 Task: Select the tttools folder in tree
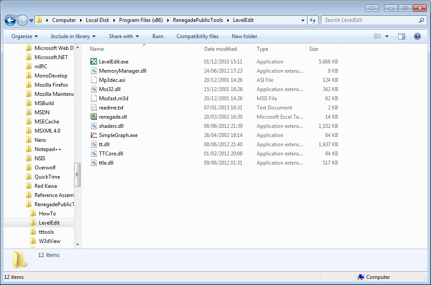pyautogui.click(x=46, y=232)
